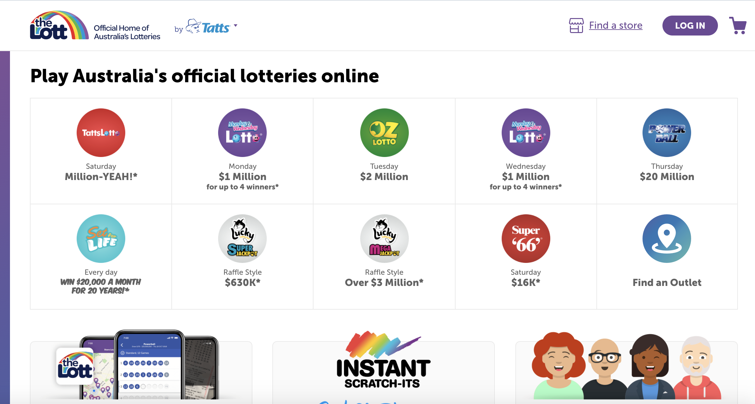Open the shopping cart

point(738,26)
